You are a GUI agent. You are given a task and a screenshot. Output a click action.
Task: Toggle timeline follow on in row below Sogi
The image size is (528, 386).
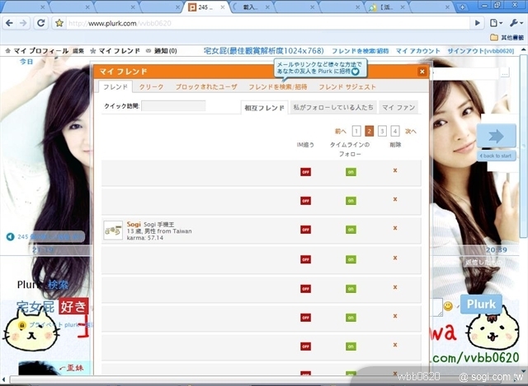click(351, 259)
